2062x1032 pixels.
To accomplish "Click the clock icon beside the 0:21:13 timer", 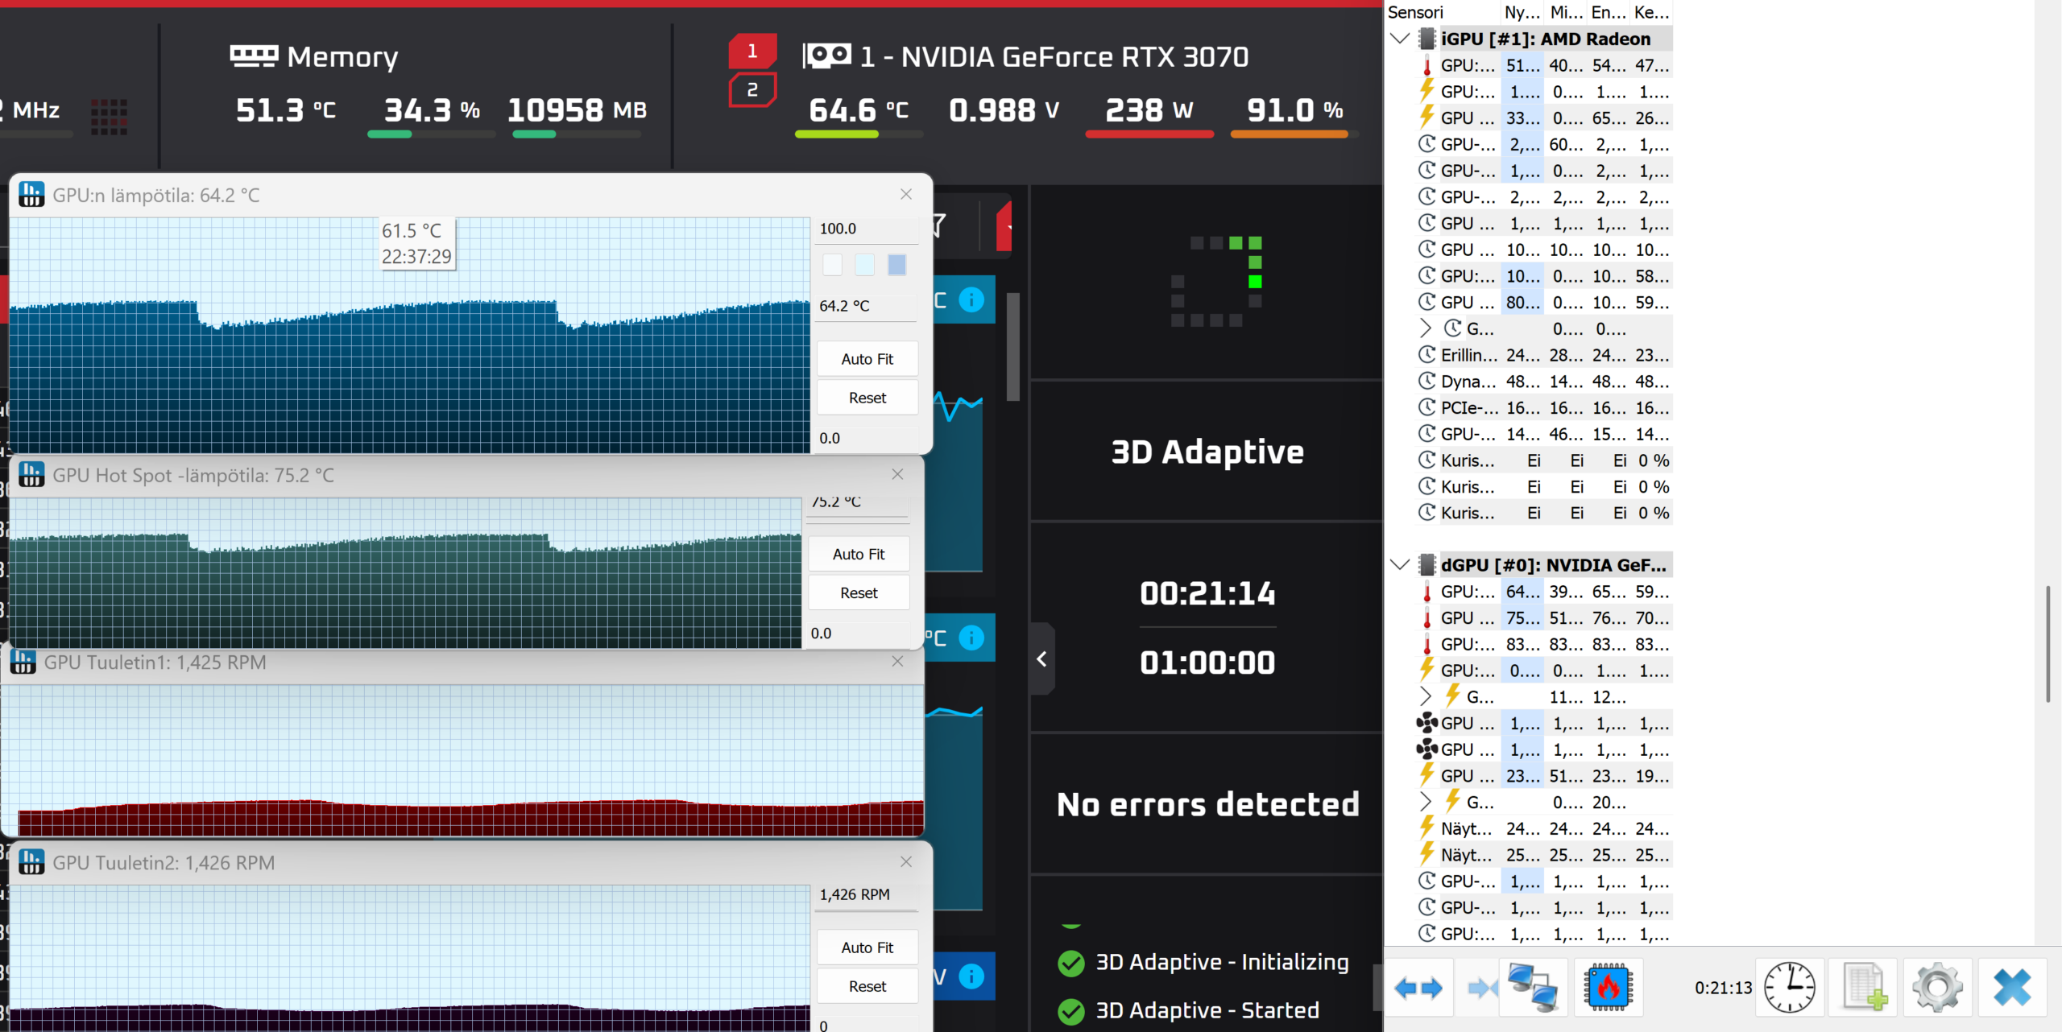I will 1790,988.
